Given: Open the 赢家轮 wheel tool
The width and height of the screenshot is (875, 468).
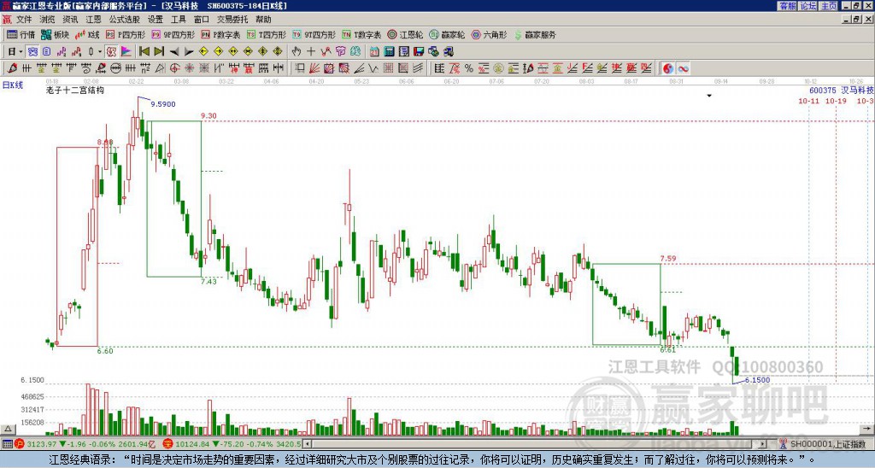Looking at the screenshot, I should 447,34.
